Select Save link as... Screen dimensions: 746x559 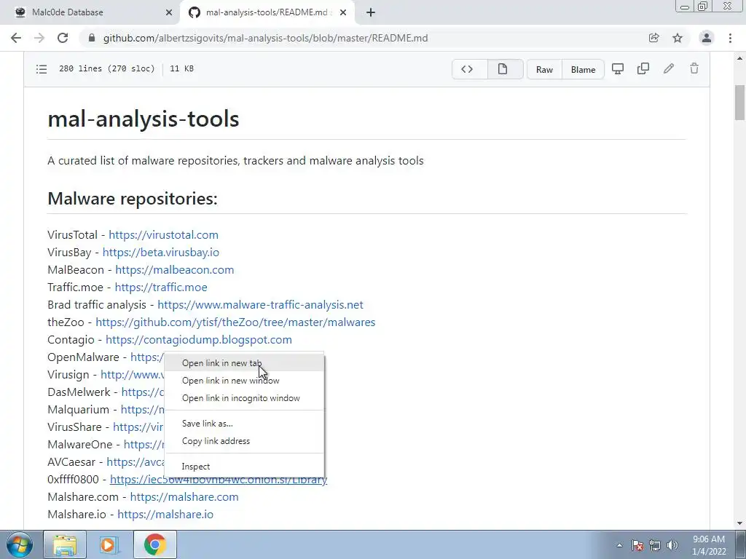point(244,424)
